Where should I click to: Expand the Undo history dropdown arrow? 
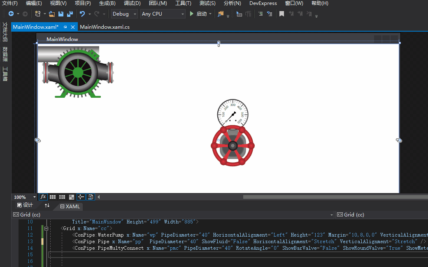[90, 14]
